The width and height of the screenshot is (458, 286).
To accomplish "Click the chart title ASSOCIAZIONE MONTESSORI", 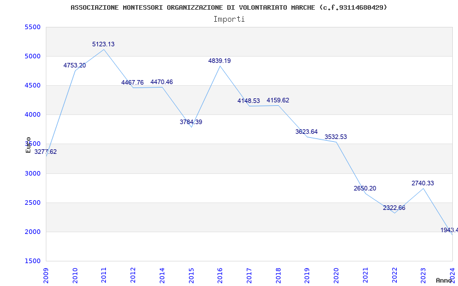I will click(x=229, y=7).
